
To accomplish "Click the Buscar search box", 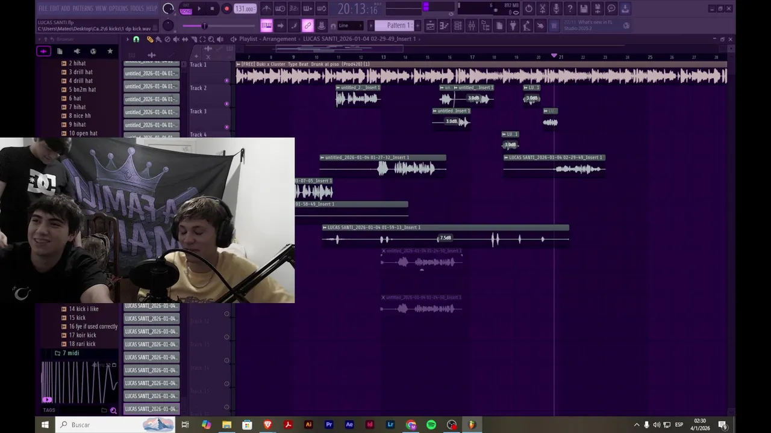I will 116,425.
